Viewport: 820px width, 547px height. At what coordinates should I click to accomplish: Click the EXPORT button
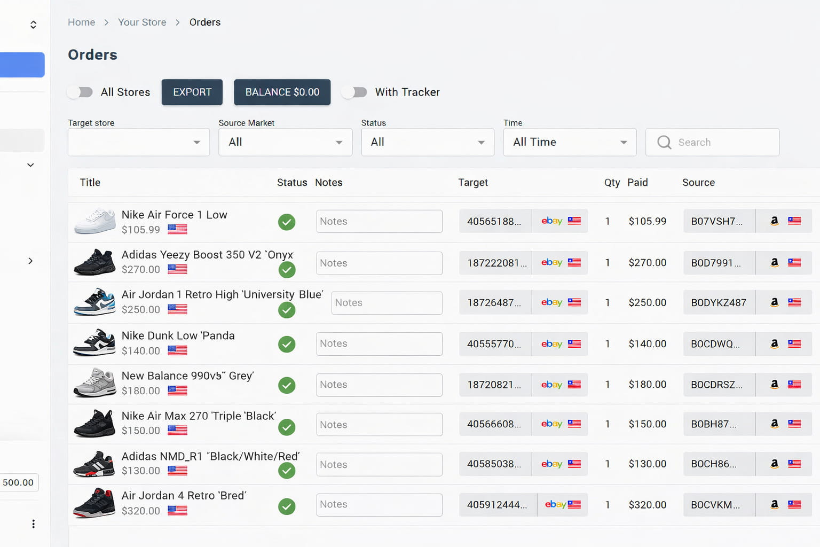192,92
